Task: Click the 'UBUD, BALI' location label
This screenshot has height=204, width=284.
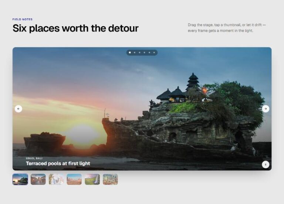Action: (34, 158)
